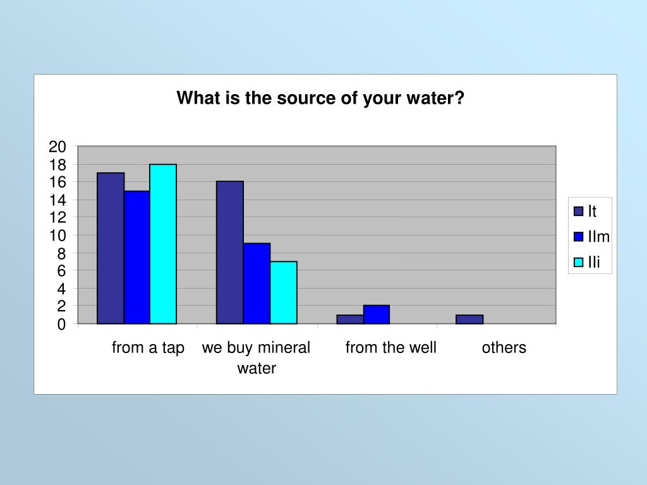This screenshot has height=485, width=647.
Task: Click the chart title about water source
Action: point(320,99)
